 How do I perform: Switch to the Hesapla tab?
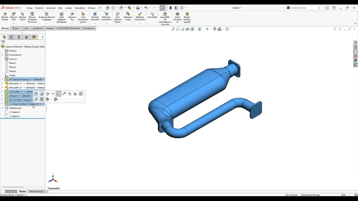coord(50,28)
